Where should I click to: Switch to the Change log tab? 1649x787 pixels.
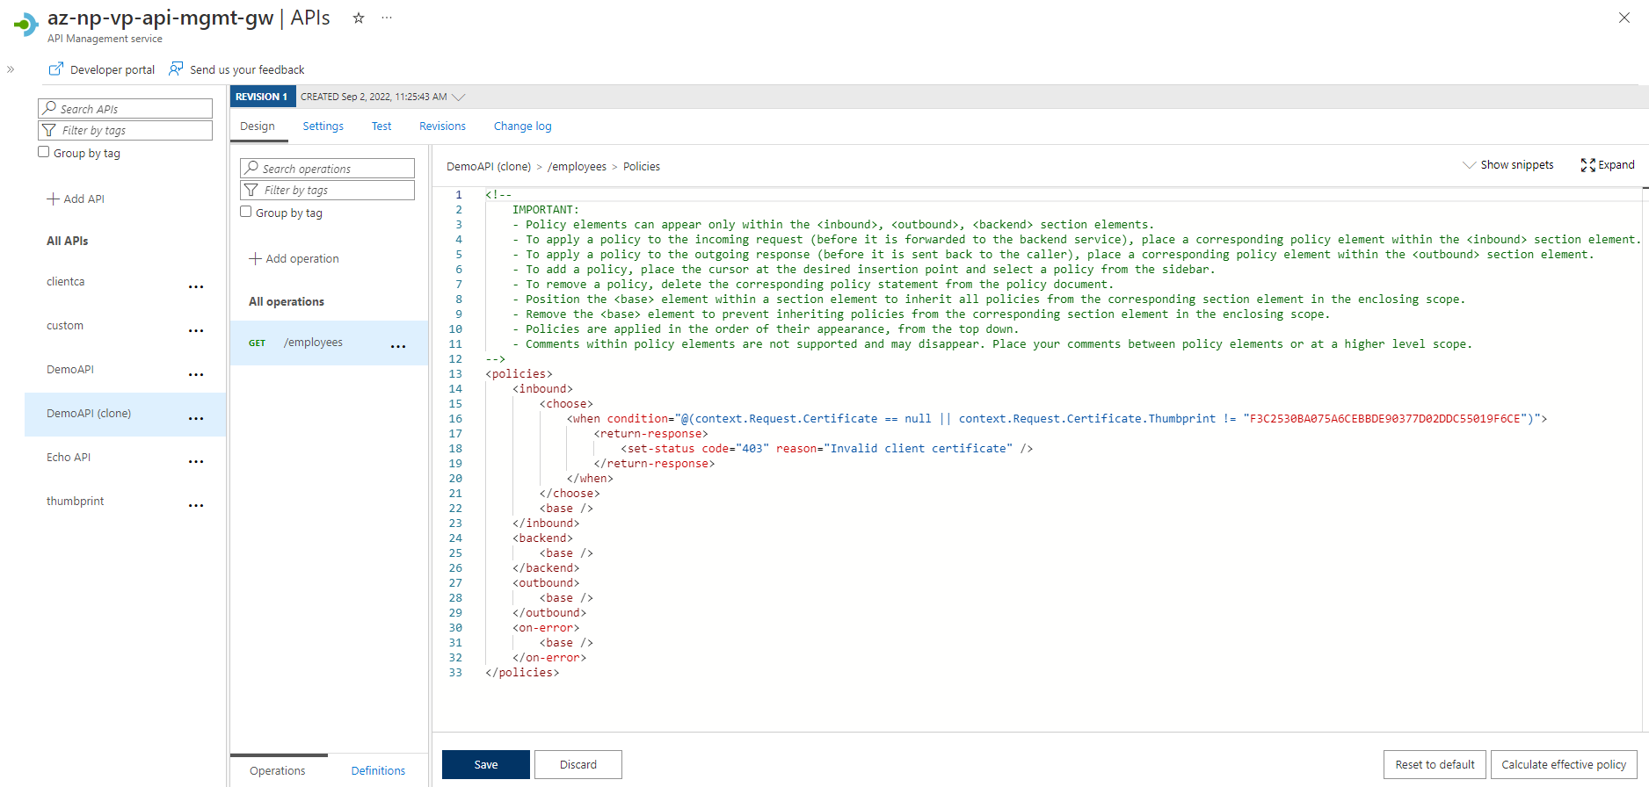[x=523, y=126]
